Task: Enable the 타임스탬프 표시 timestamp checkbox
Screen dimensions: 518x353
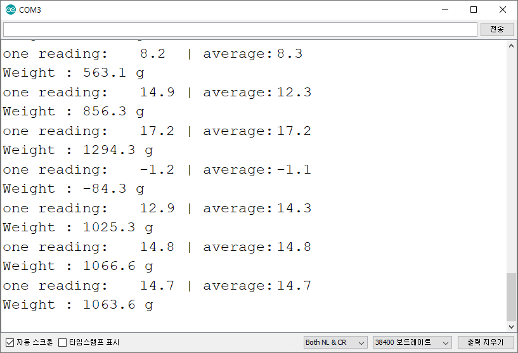Action: tap(62, 342)
